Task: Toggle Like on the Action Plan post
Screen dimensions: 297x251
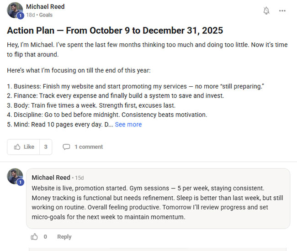Action: [x=24, y=147]
